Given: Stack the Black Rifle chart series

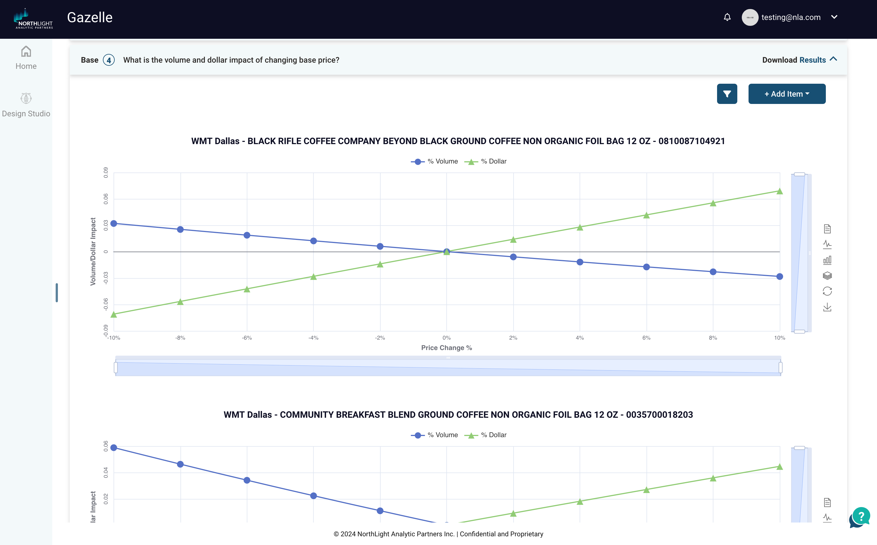Looking at the screenshot, I should [827, 276].
